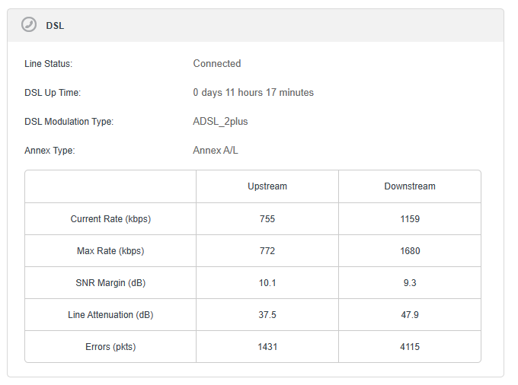518x385 pixels.
Task: Click downstream max rate value 1680
Action: point(409,251)
